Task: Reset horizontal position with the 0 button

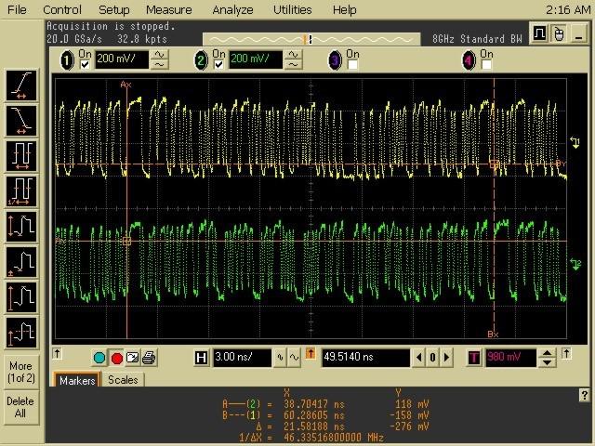Action: click(x=432, y=357)
